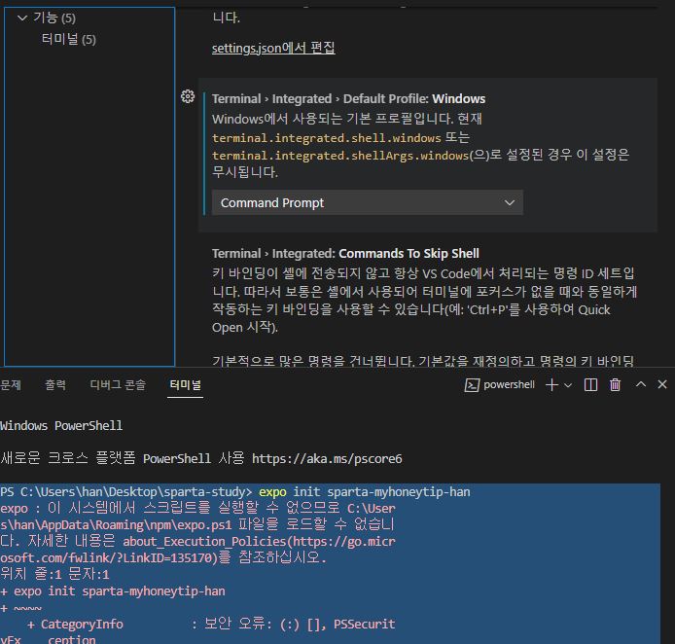Click the about_Execution_Policies link text in the error
Screen dimensions: 675x644
[x=205, y=542]
